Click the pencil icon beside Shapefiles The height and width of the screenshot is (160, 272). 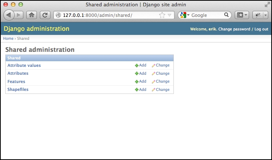point(153,90)
